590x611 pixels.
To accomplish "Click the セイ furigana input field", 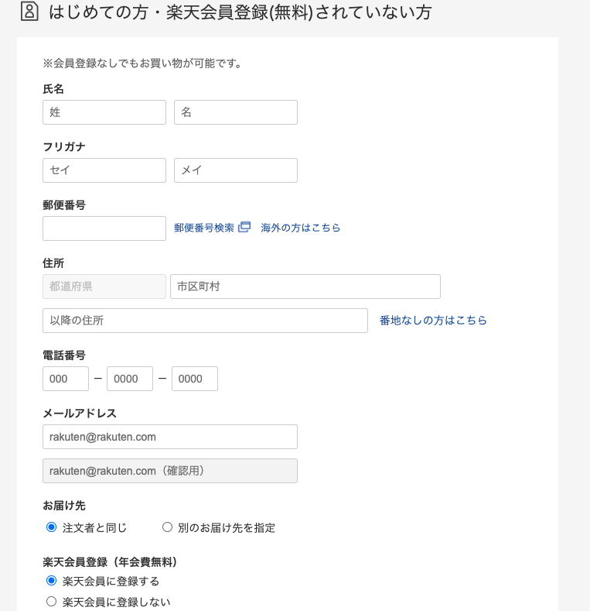I will point(104,170).
